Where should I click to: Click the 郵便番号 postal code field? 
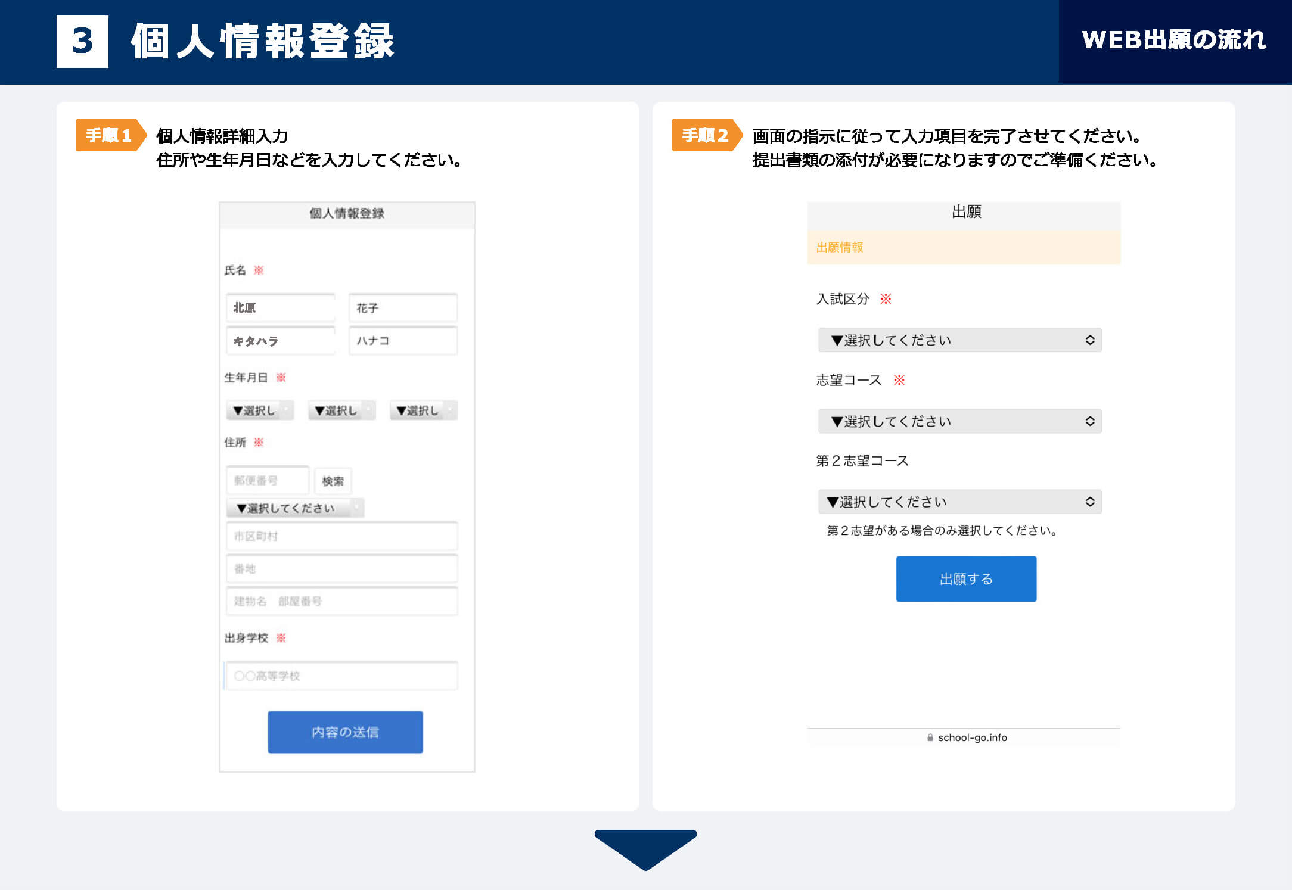tap(268, 480)
